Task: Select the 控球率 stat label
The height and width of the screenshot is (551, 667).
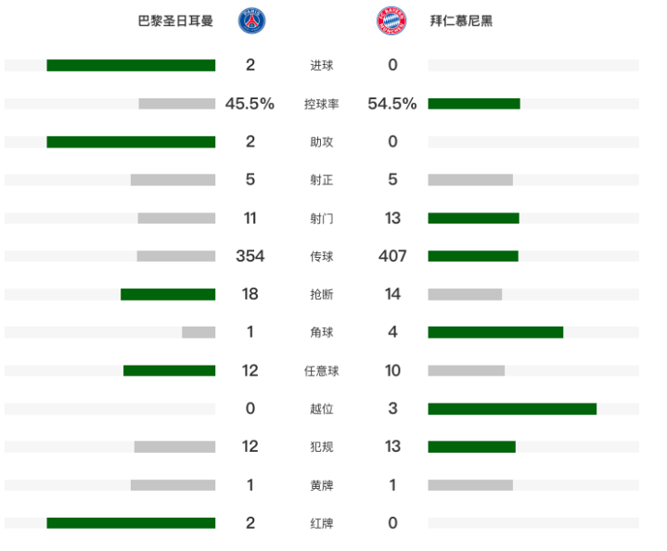Action: tap(322, 104)
